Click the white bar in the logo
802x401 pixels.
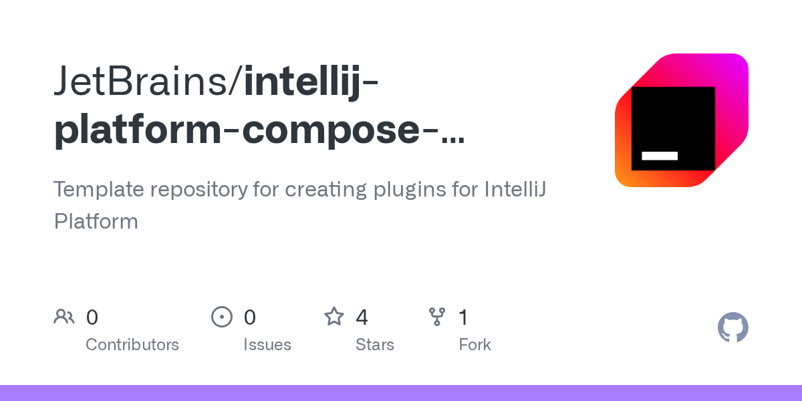pyautogui.click(x=660, y=156)
